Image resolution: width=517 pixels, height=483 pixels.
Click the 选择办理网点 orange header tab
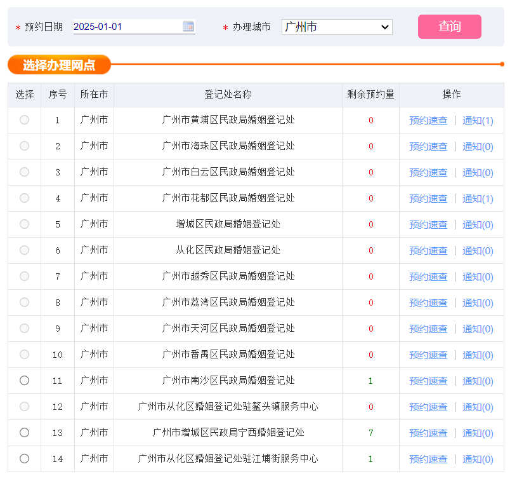59,65
